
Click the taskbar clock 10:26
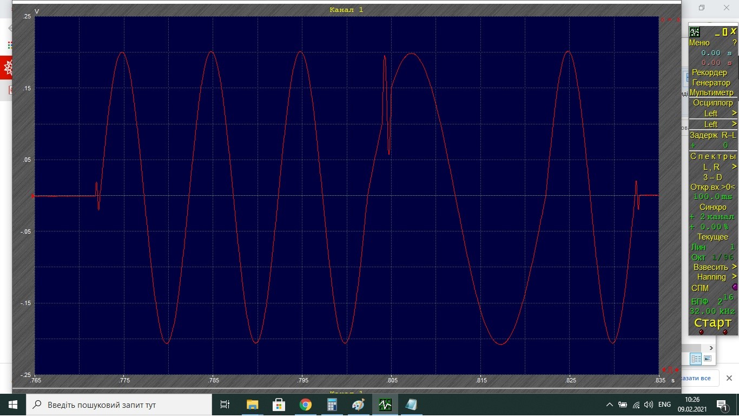(x=692, y=400)
